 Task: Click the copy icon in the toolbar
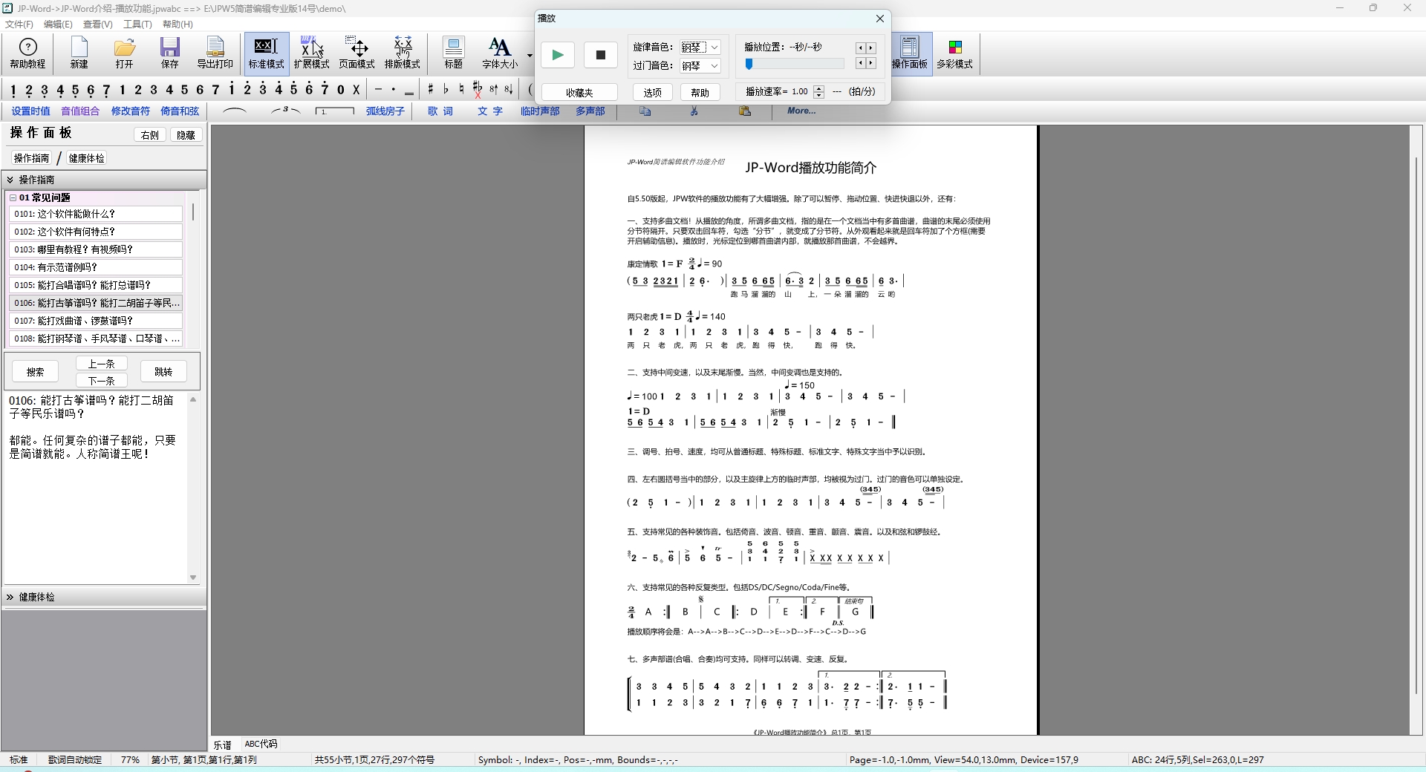click(645, 111)
